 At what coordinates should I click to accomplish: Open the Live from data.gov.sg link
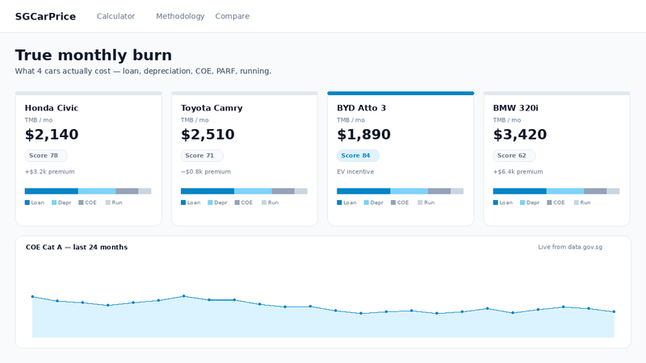tap(570, 247)
